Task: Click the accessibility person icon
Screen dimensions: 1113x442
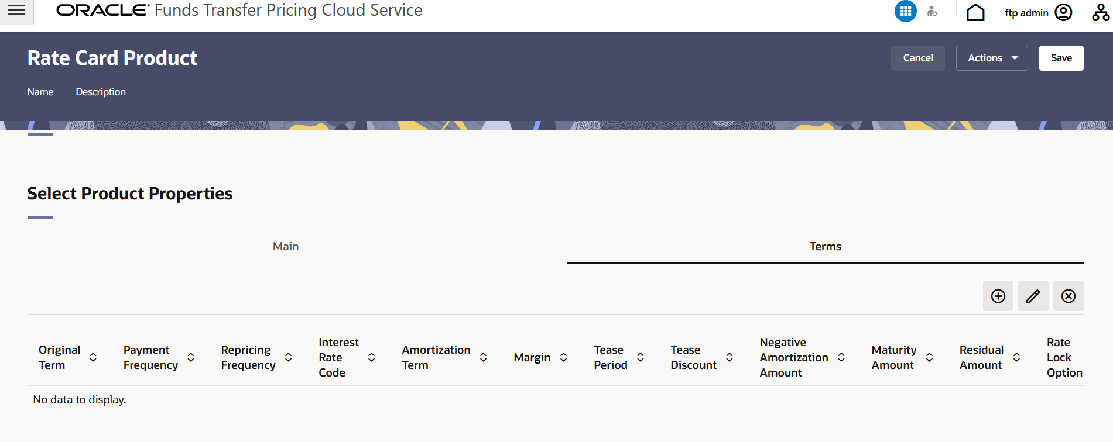Action: point(932,11)
